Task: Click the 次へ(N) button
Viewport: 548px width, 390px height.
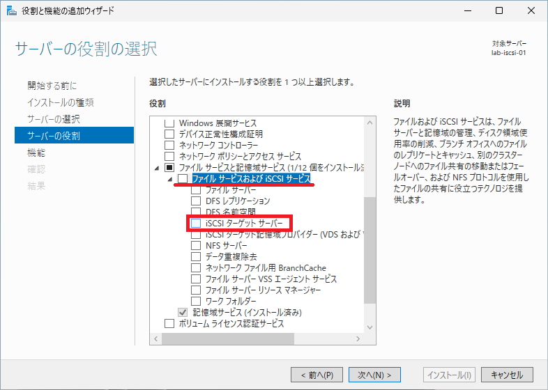Action: click(374, 375)
